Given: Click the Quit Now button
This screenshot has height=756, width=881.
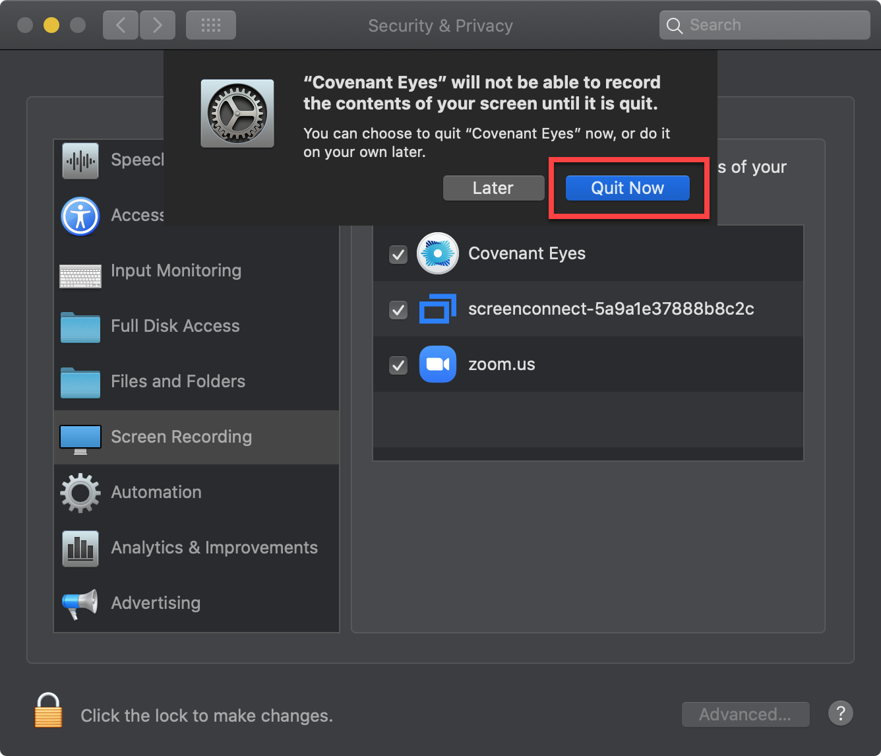Looking at the screenshot, I should [627, 188].
